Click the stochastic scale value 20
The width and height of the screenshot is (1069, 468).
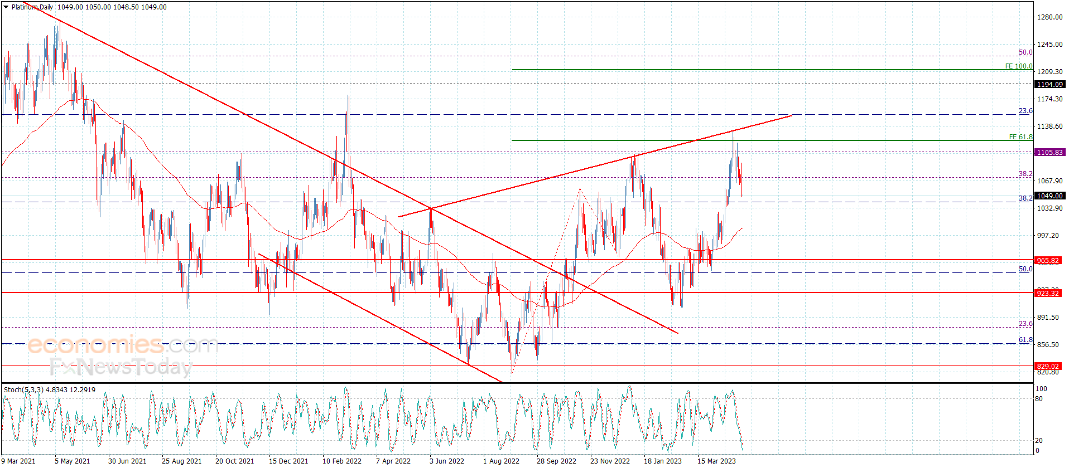1038,440
